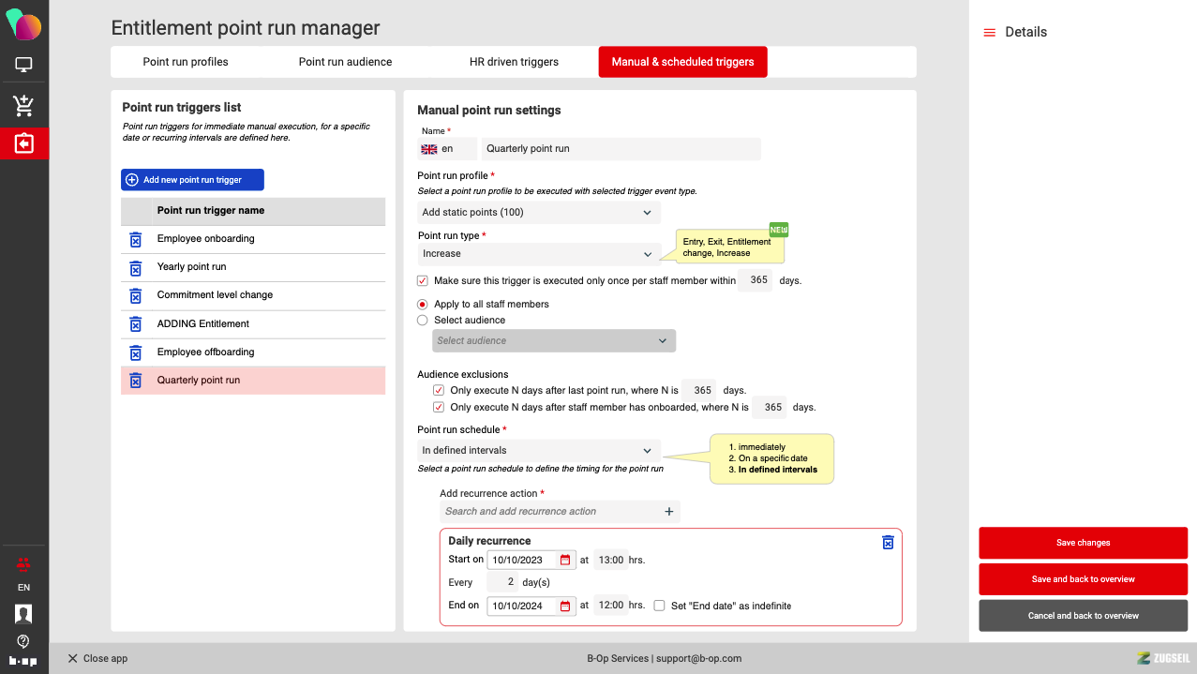Screen dimensions: 1197x674
Task: Open the help icon in sidebar
Action: tap(23, 641)
